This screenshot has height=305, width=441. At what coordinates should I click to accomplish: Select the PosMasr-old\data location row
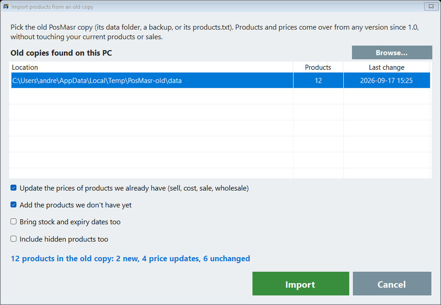(x=220, y=81)
